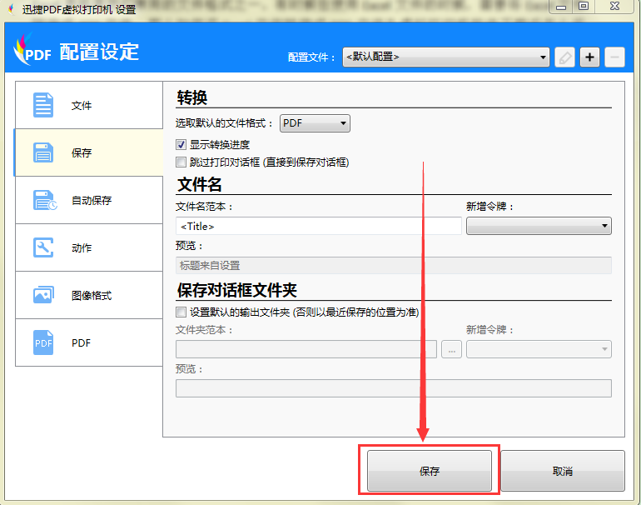Click the 文件夹范本 input field

(306, 349)
